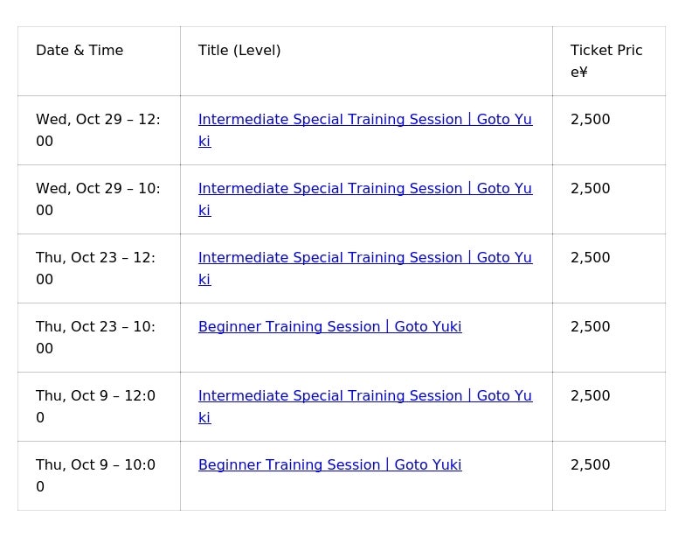
Task: Click the 2,500 price for Oct 29 10:00
Action: click(x=591, y=189)
